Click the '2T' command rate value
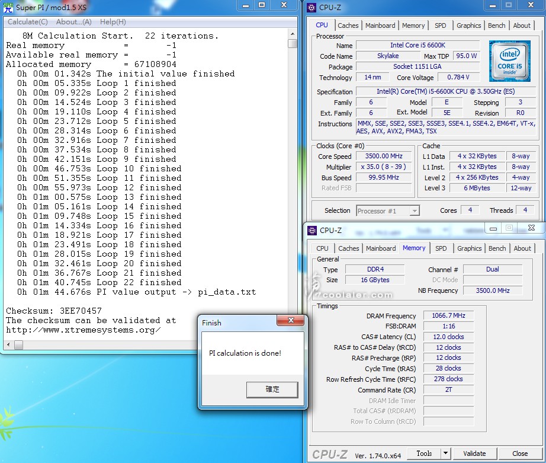Screen dimensions: 546x463 (x=448, y=389)
